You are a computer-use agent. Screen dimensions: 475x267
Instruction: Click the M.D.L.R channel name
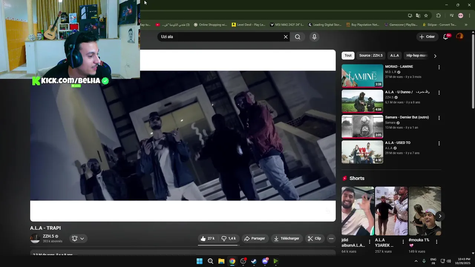[391, 72]
